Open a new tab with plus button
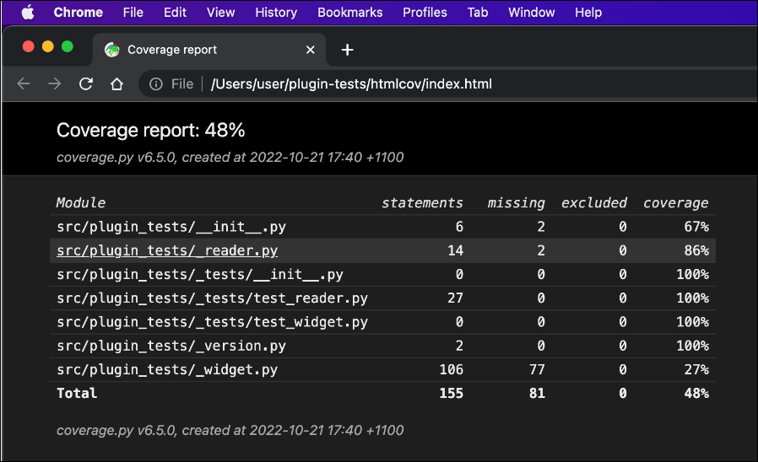 [347, 50]
